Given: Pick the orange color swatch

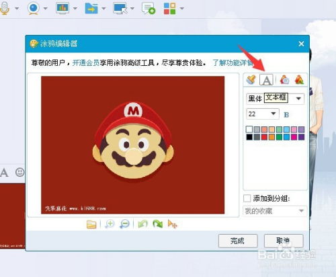Looking at the screenshot, I should (x=271, y=137).
